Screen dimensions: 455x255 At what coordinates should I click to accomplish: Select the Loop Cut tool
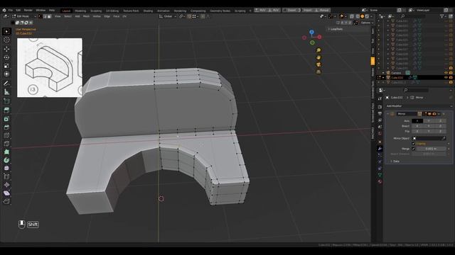pos(6,135)
